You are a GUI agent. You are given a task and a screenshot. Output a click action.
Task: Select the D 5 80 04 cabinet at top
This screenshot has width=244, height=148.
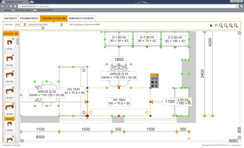[x=175, y=39]
